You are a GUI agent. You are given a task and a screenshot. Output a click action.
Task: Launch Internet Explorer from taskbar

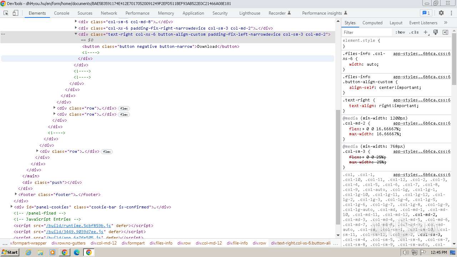coord(28,252)
